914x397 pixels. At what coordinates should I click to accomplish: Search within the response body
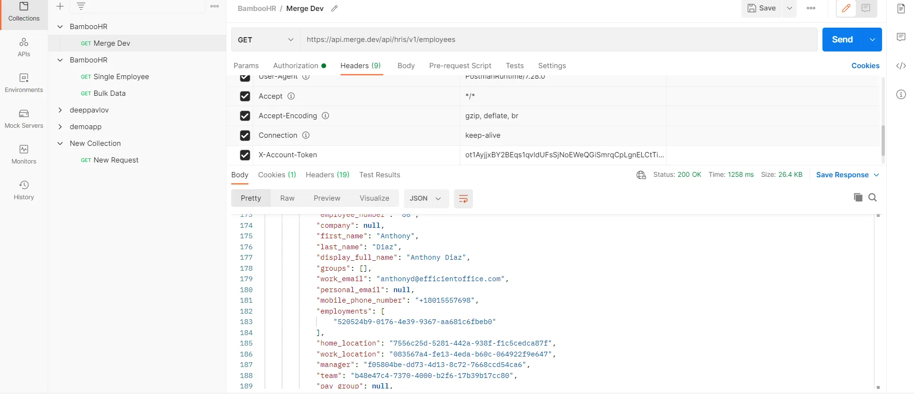click(873, 197)
